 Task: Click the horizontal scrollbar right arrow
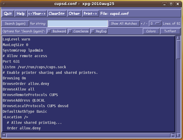point(172,135)
